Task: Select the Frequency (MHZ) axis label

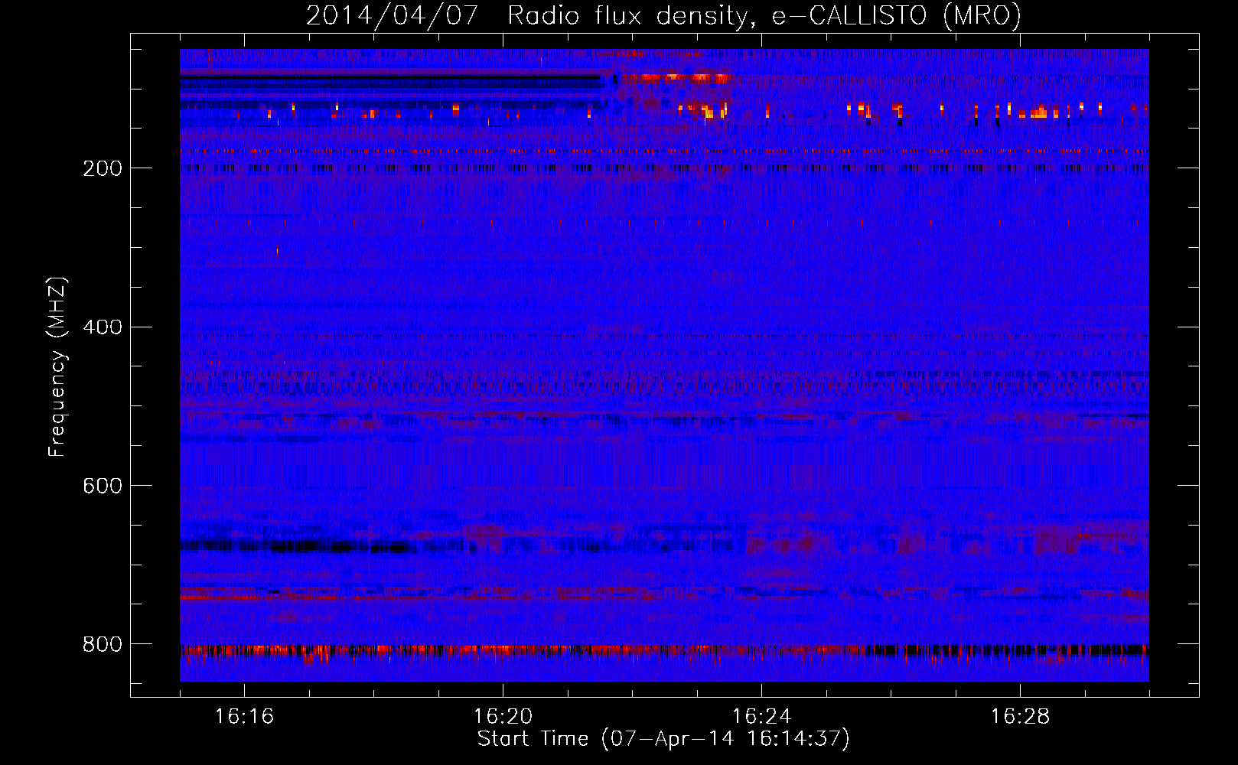Action: (x=57, y=366)
